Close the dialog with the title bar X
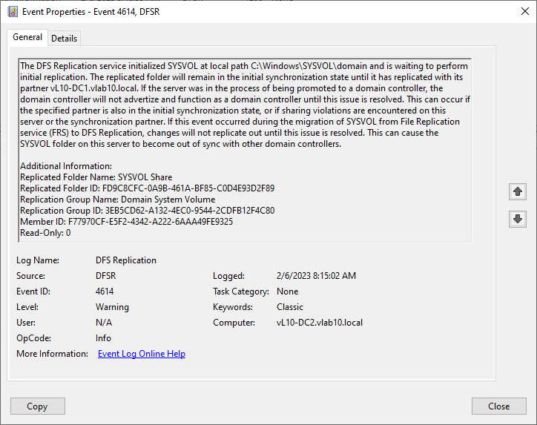The height and width of the screenshot is (425, 537). click(x=519, y=11)
